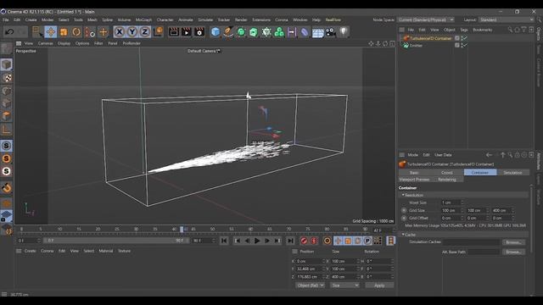This screenshot has width=543, height=305.
Task: Open the Simulate menu
Action: (205, 19)
